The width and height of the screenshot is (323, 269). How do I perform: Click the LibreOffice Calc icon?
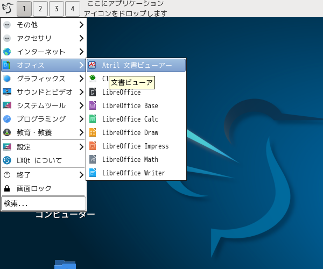click(93, 119)
